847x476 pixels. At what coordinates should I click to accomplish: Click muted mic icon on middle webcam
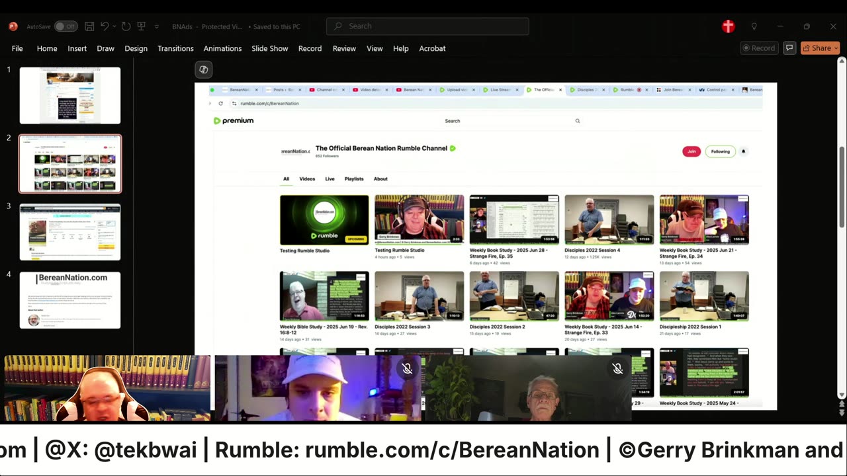(x=407, y=369)
